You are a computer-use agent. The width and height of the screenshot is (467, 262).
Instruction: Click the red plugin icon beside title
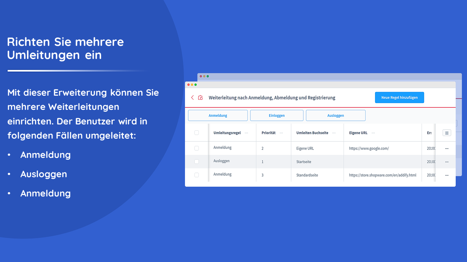click(x=200, y=98)
